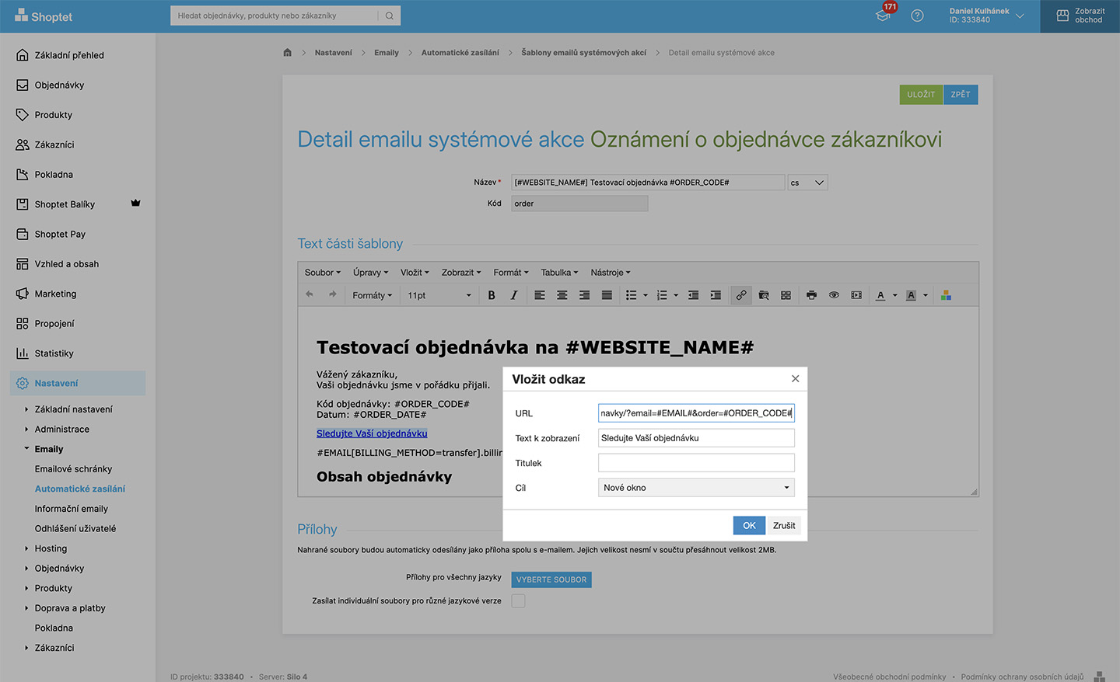Open the cs language dropdown
Screen dimensions: 1120x682
pos(807,183)
